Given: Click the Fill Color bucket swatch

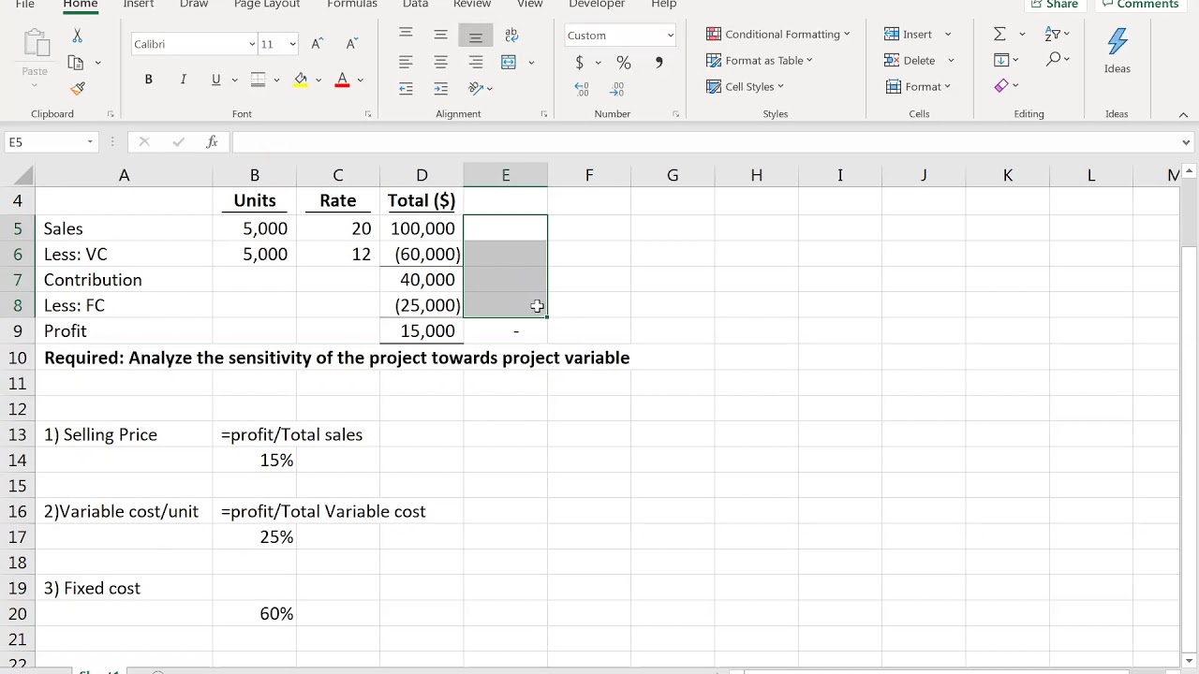Looking at the screenshot, I should [300, 80].
